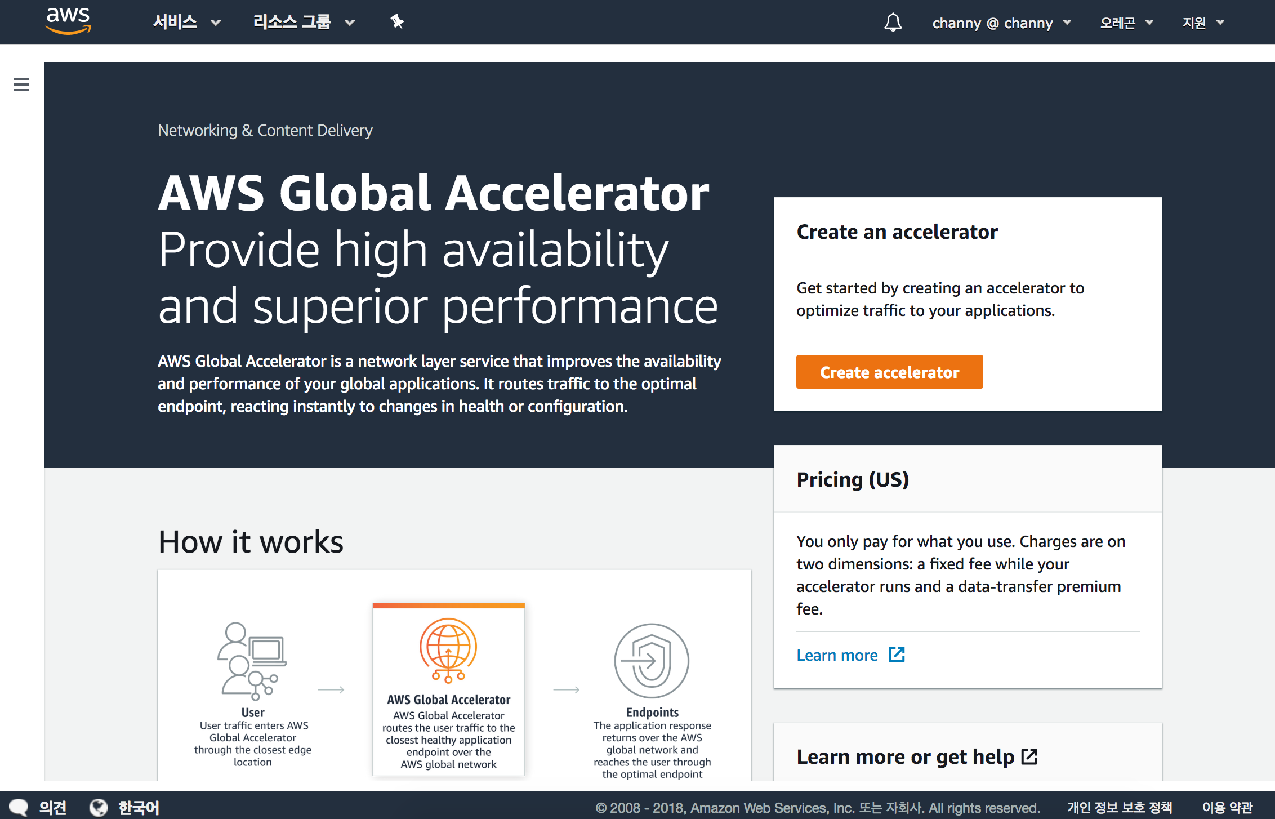Expand the 서비스 services dropdown

click(x=186, y=23)
